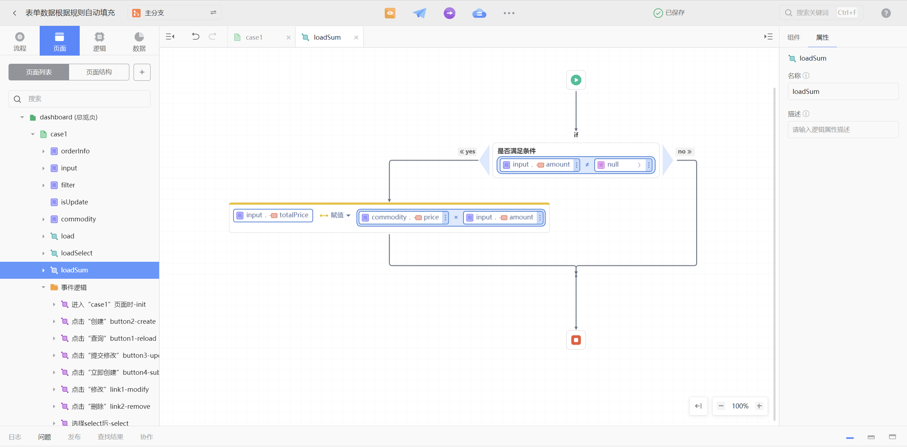
Task: Switch to 逻辑 section
Action: pyautogui.click(x=100, y=41)
